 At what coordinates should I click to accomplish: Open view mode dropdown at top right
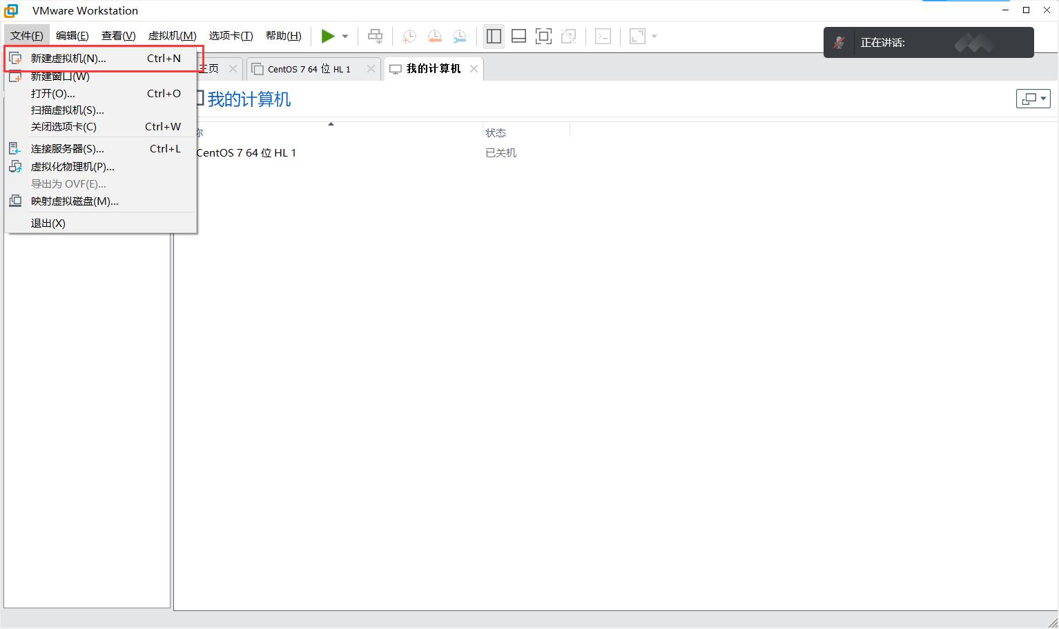(1033, 99)
